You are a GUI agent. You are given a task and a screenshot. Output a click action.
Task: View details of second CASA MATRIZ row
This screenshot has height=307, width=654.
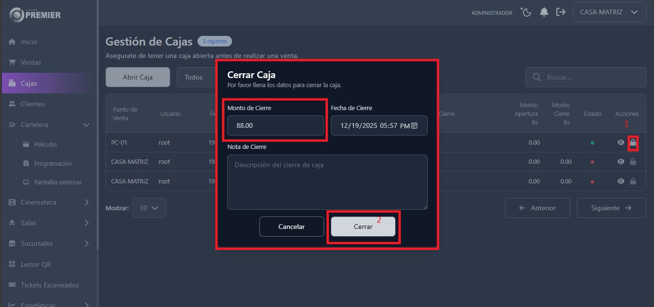(621, 181)
